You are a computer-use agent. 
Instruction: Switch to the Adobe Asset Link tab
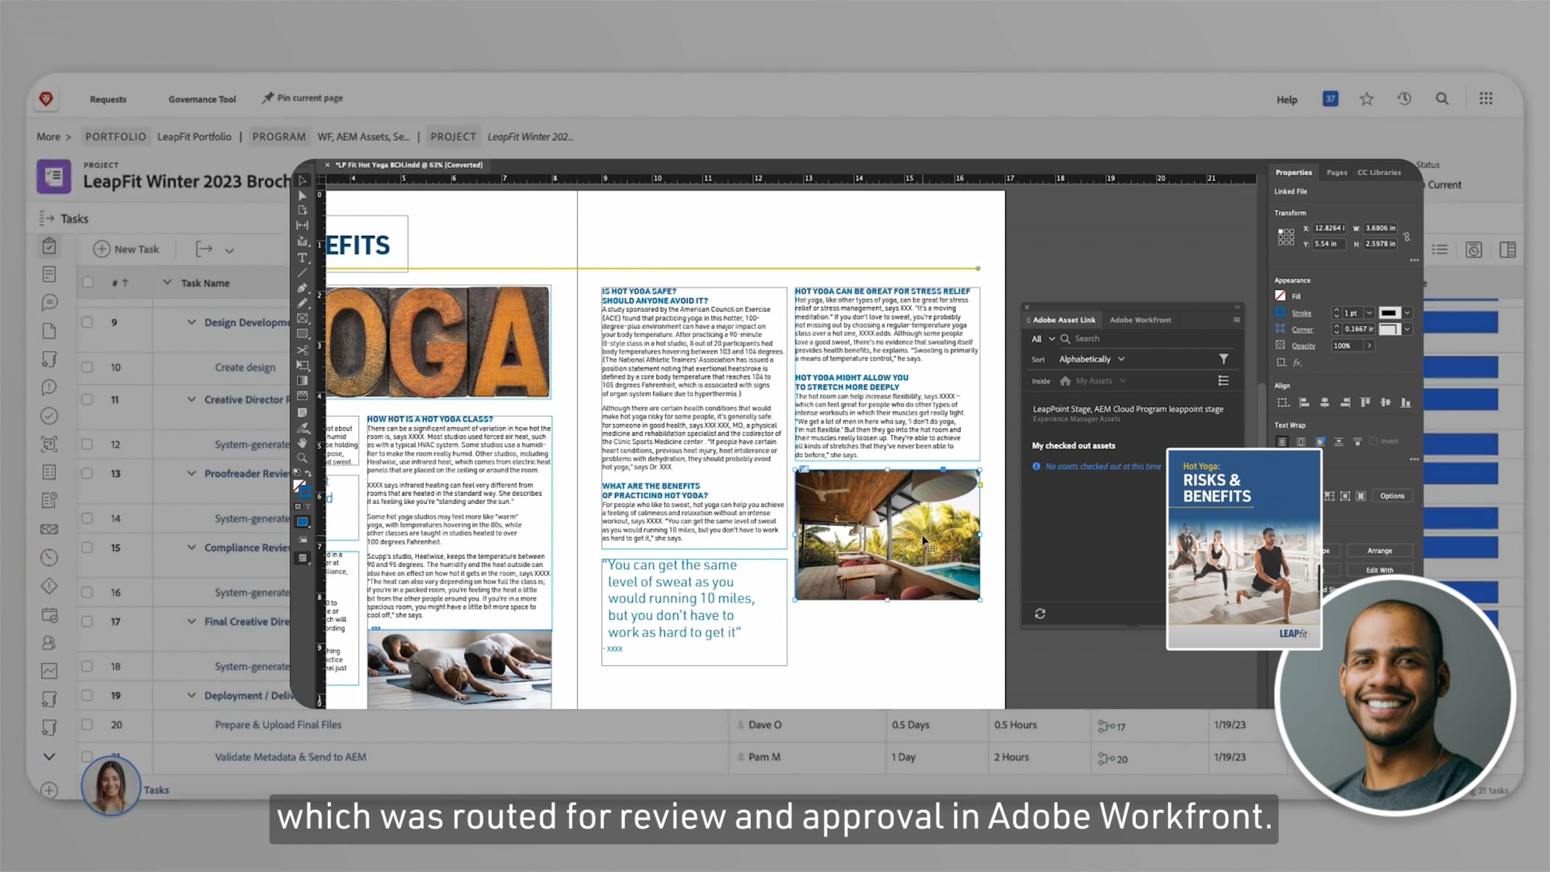click(1064, 320)
